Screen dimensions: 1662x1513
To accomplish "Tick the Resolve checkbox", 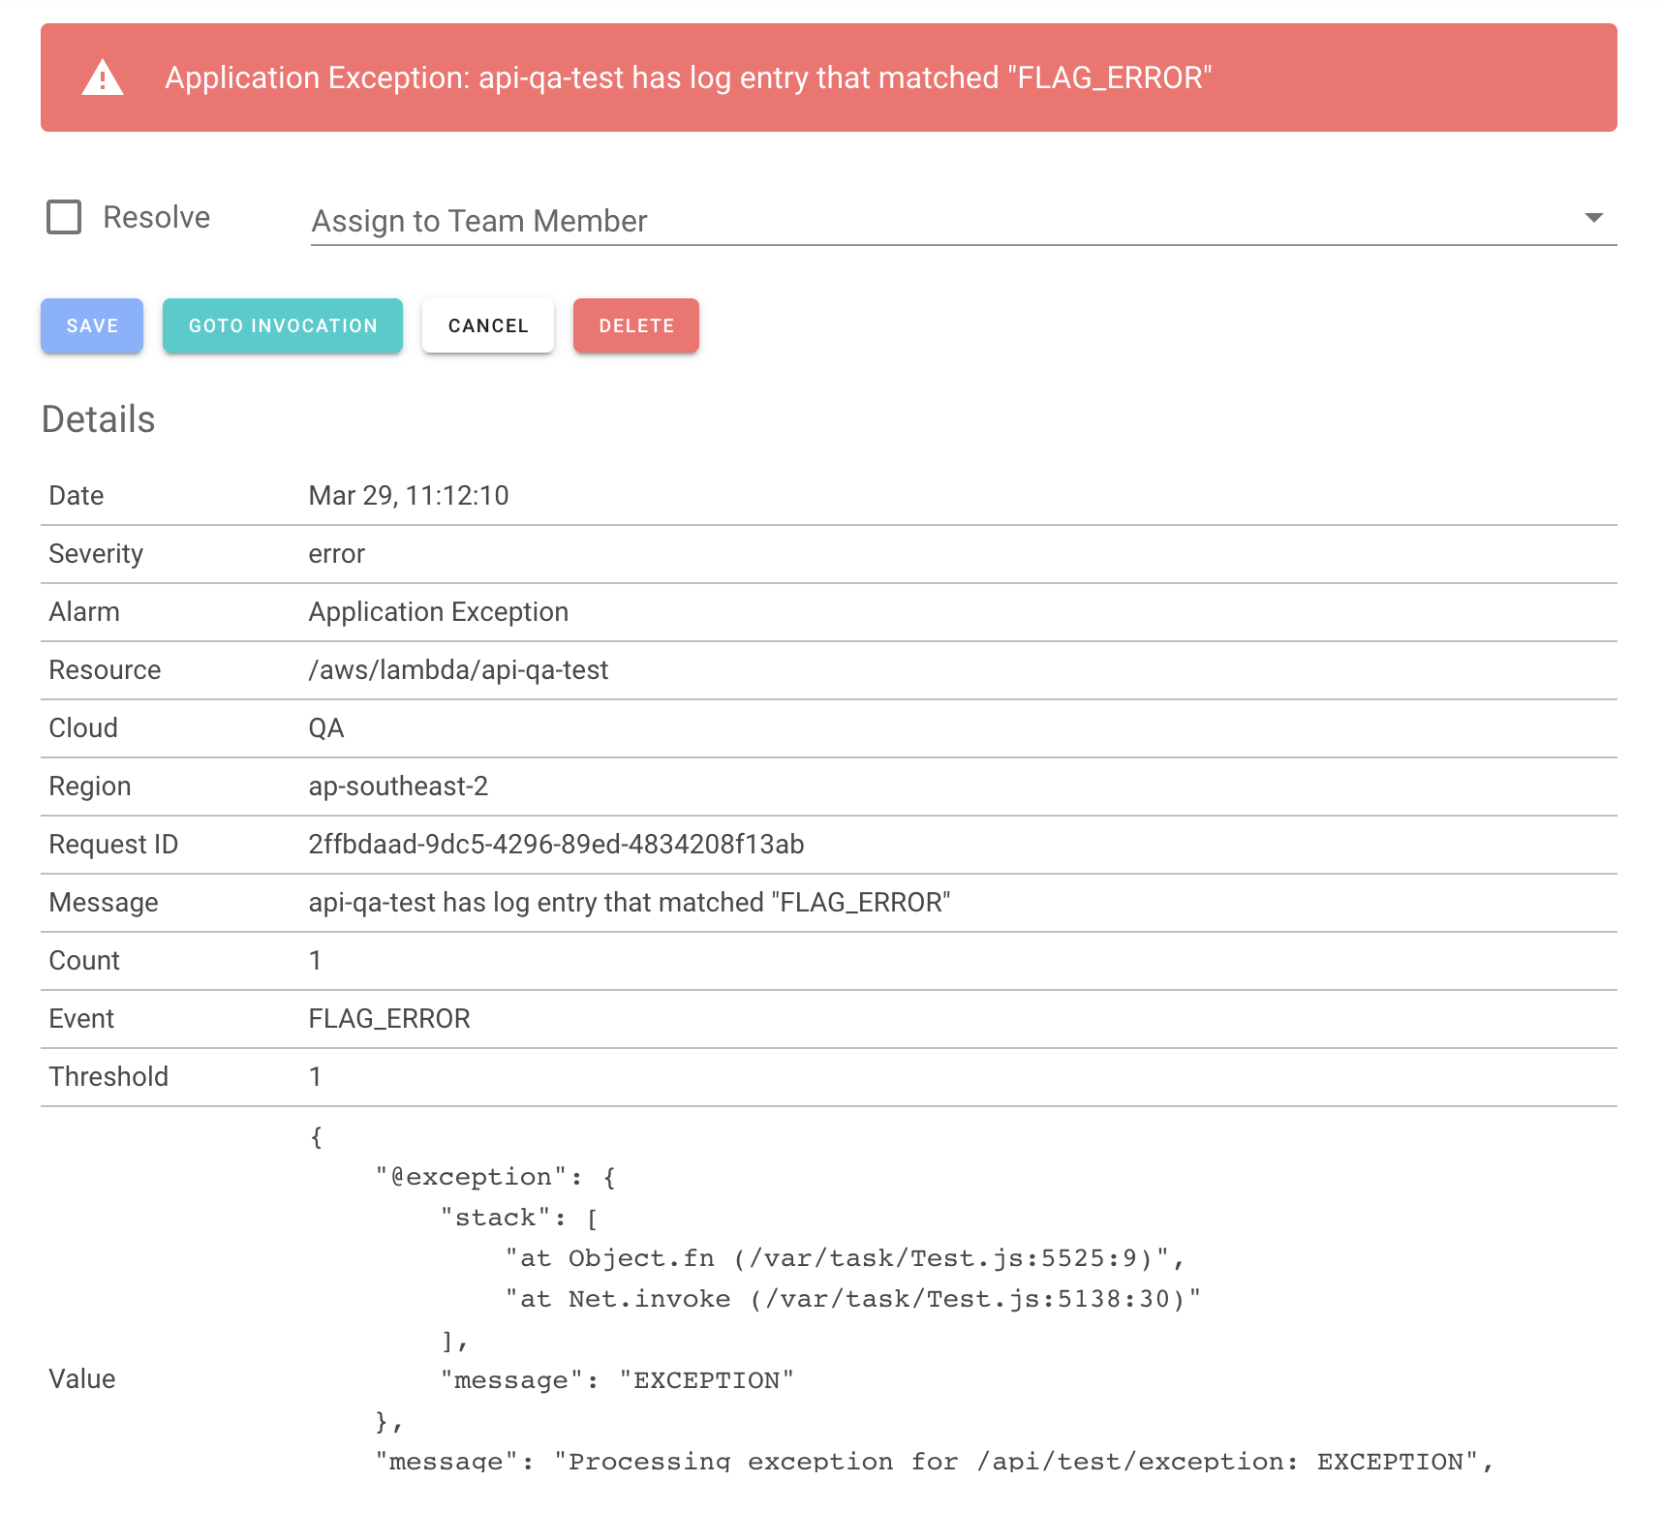I will coord(64,217).
